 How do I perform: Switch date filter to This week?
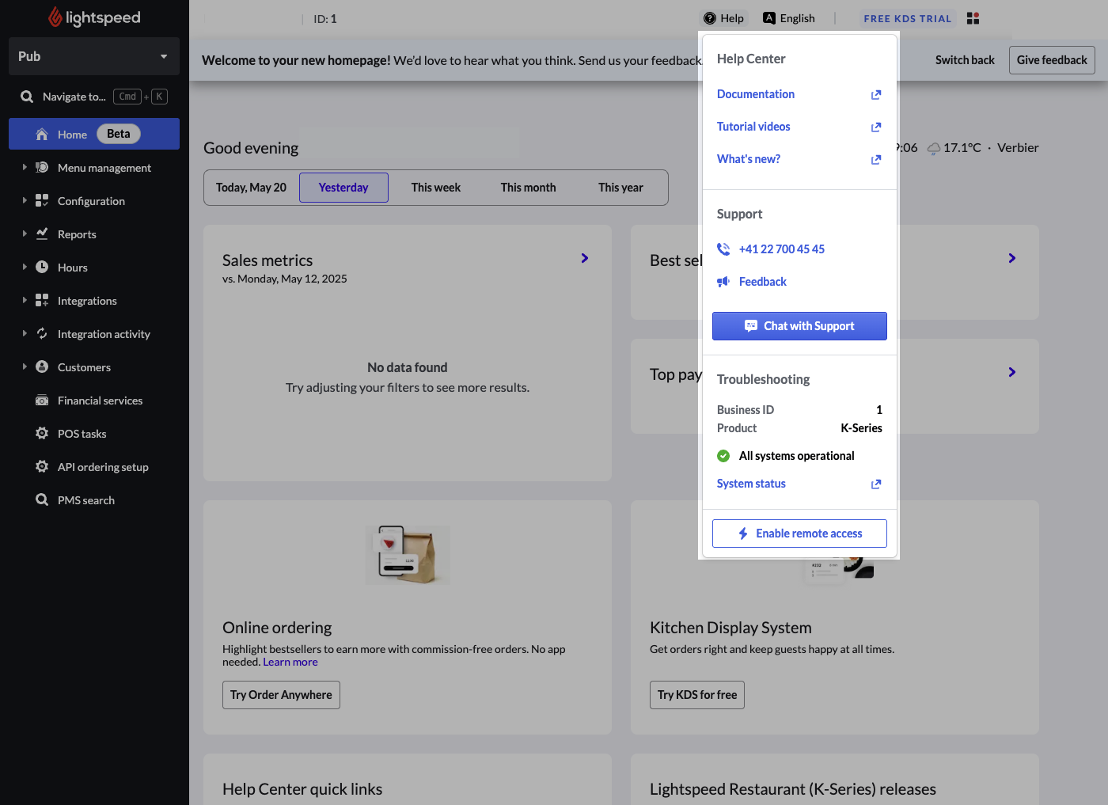(x=435, y=188)
